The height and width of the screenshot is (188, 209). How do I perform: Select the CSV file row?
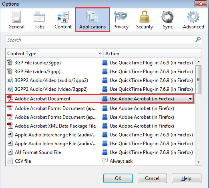pos(100,161)
